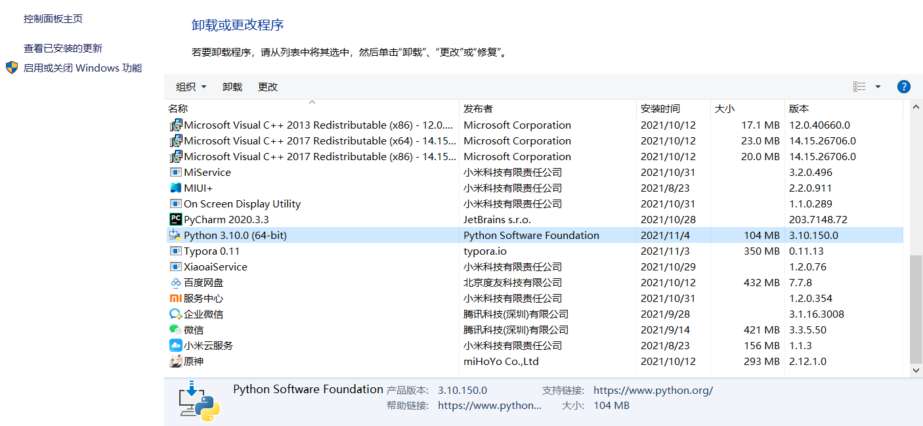Click install date 2021/11/4
This screenshot has height=426, width=923.
pos(665,235)
